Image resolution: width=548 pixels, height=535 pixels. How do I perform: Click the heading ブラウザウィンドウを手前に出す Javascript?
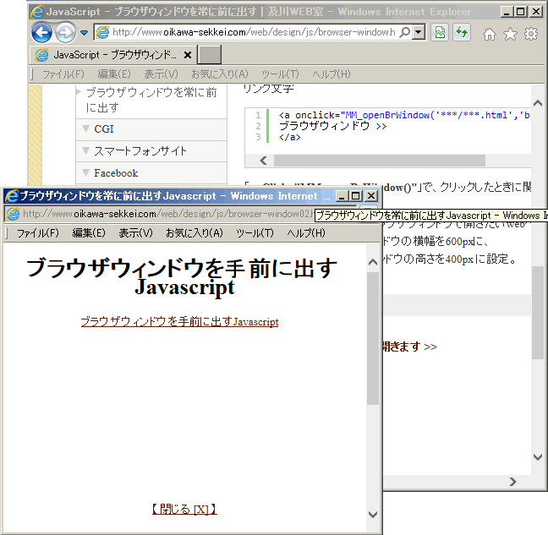point(182,277)
